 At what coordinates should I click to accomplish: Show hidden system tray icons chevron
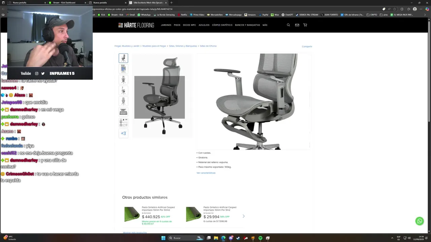pyautogui.click(x=392, y=238)
